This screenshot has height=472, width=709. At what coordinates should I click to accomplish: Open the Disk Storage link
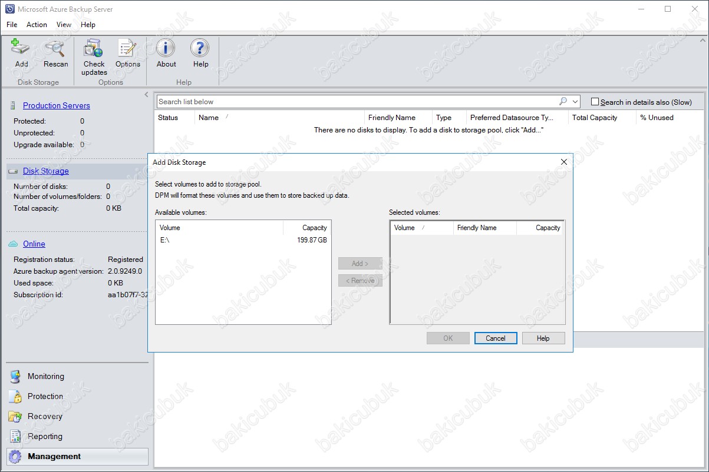point(46,171)
